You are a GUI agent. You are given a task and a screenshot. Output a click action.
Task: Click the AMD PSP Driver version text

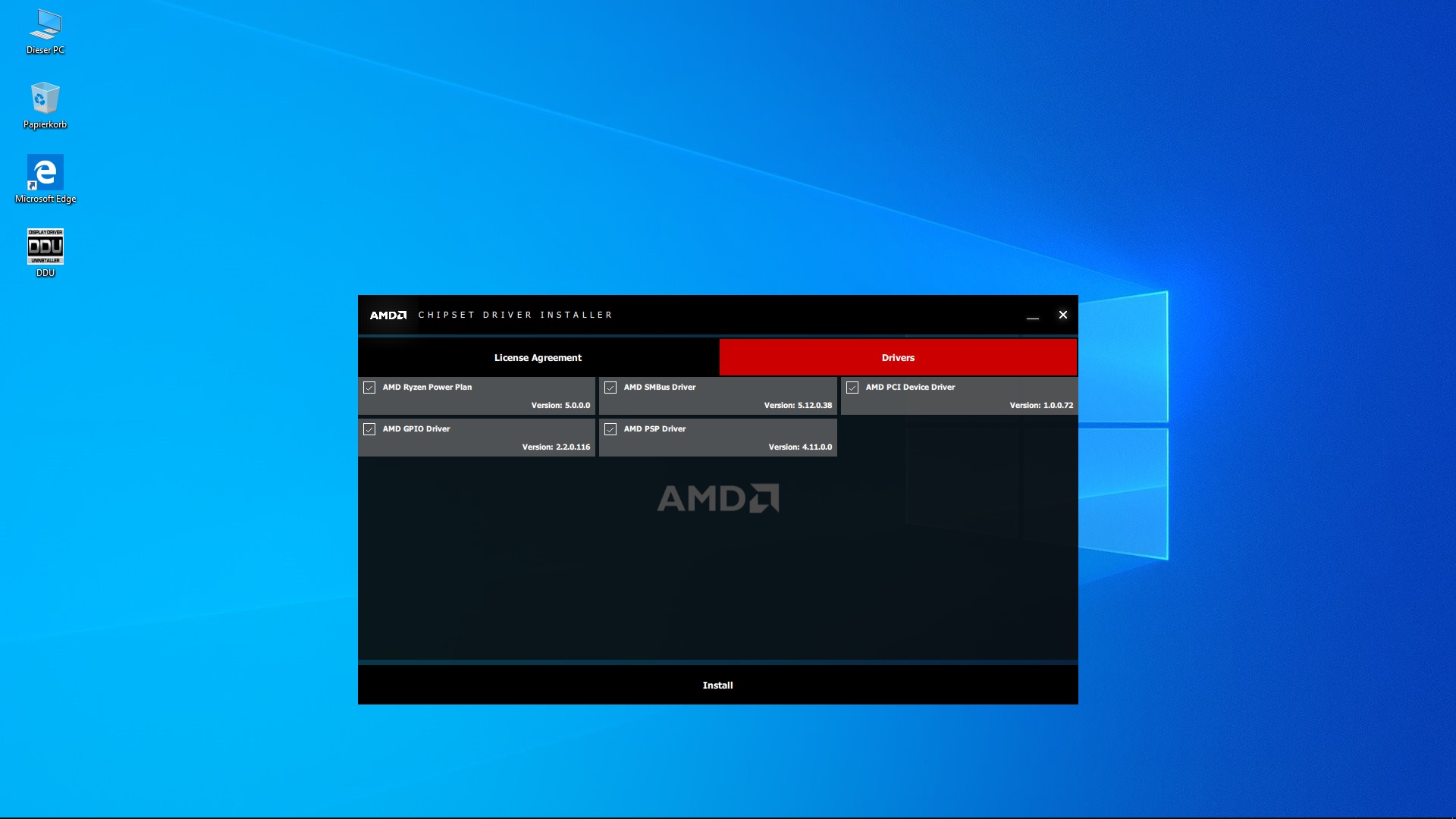[799, 447]
